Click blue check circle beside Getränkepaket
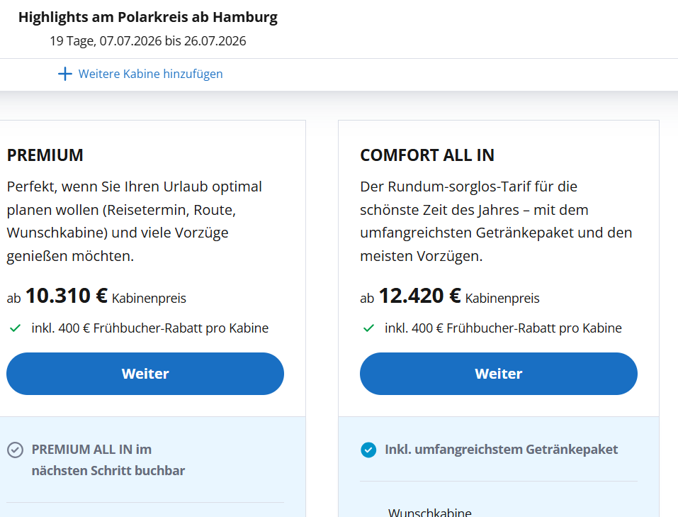This screenshot has width=678, height=517. [x=368, y=450]
